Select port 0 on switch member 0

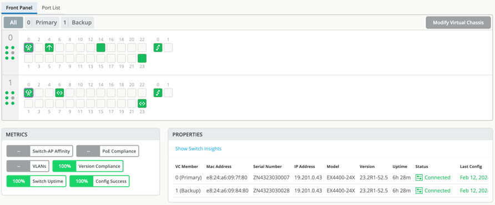tap(29, 48)
